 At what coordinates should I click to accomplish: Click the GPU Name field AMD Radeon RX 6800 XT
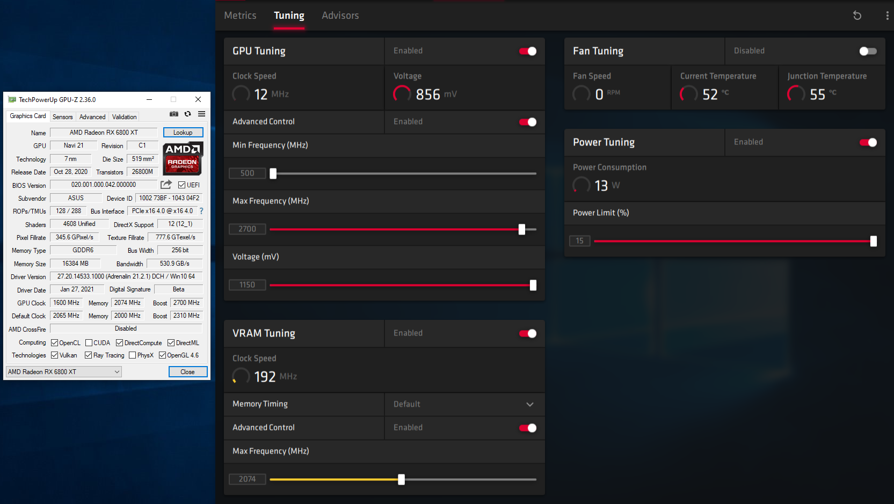104,133
